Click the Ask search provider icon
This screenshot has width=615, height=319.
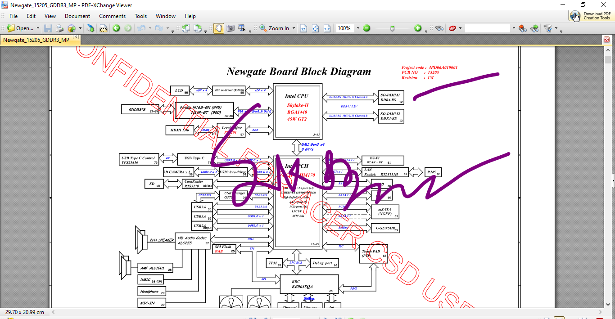point(452,28)
